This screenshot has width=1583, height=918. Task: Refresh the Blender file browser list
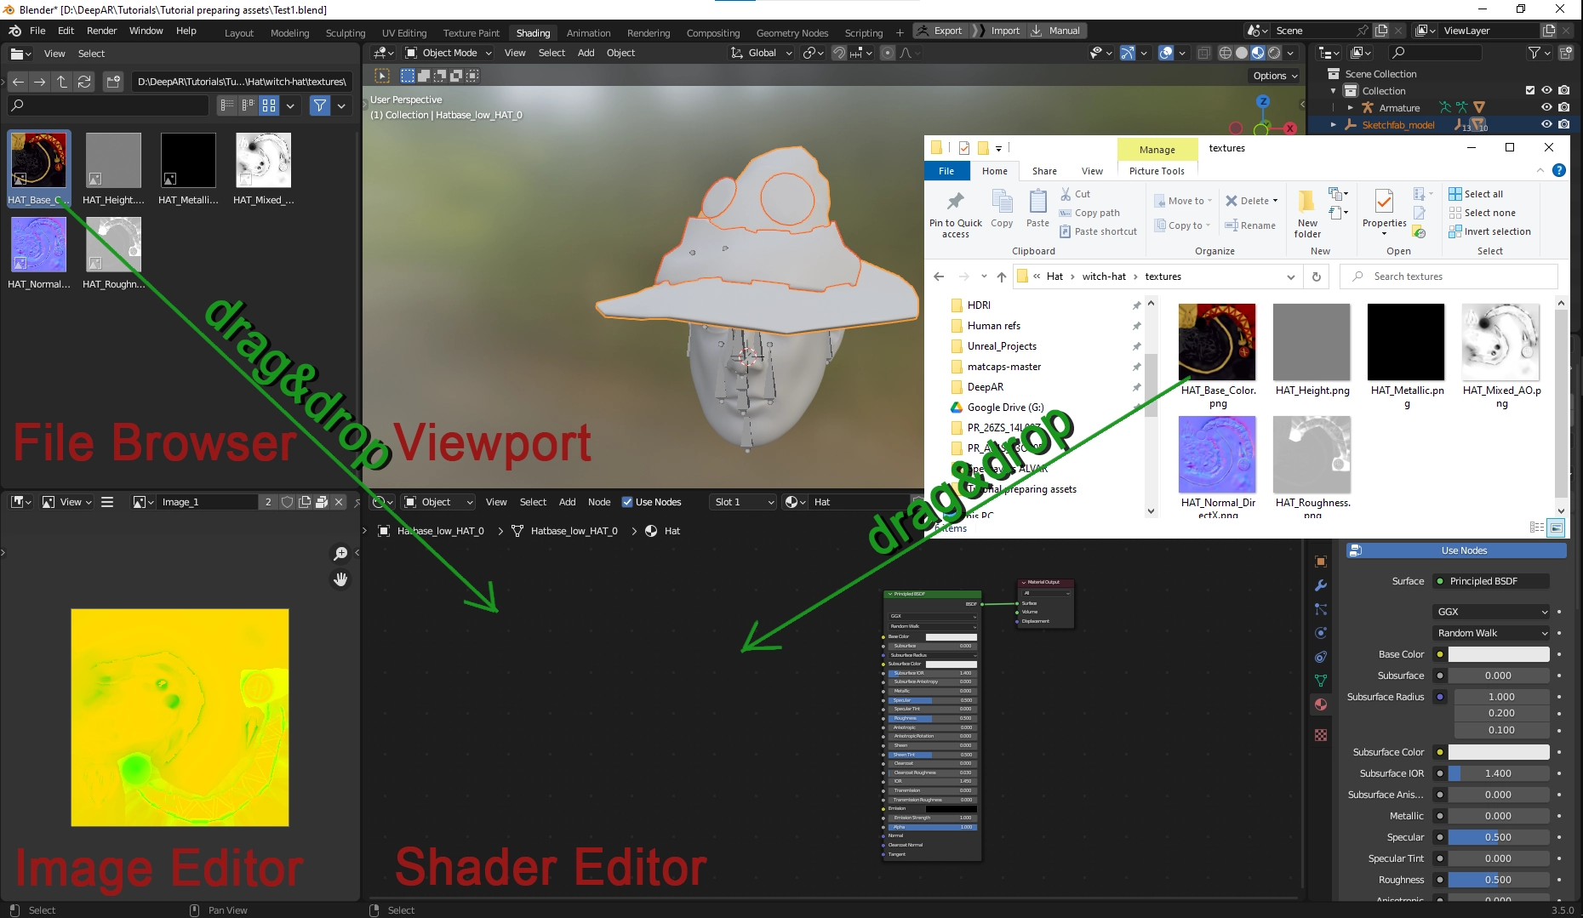click(x=84, y=82)
